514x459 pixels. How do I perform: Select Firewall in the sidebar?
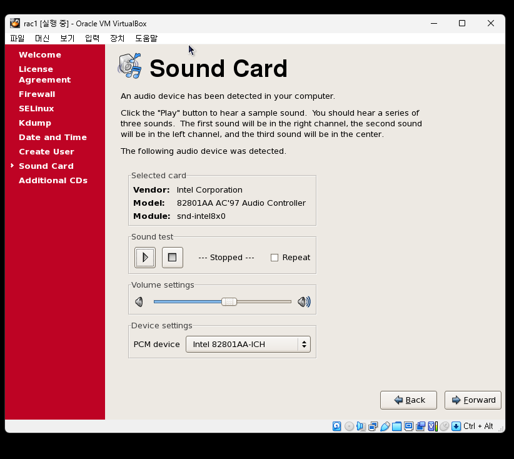tap(37, 94)
